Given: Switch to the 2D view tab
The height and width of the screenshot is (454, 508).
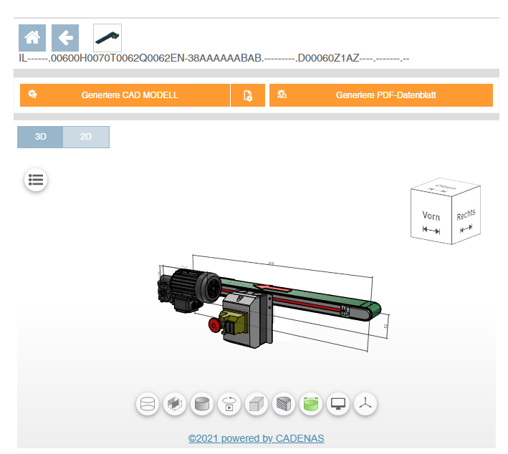Looking at the screenshot, I should [x=86, y=137].
